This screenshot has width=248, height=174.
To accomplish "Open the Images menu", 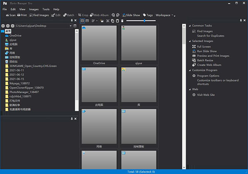I will coord(34,9).
